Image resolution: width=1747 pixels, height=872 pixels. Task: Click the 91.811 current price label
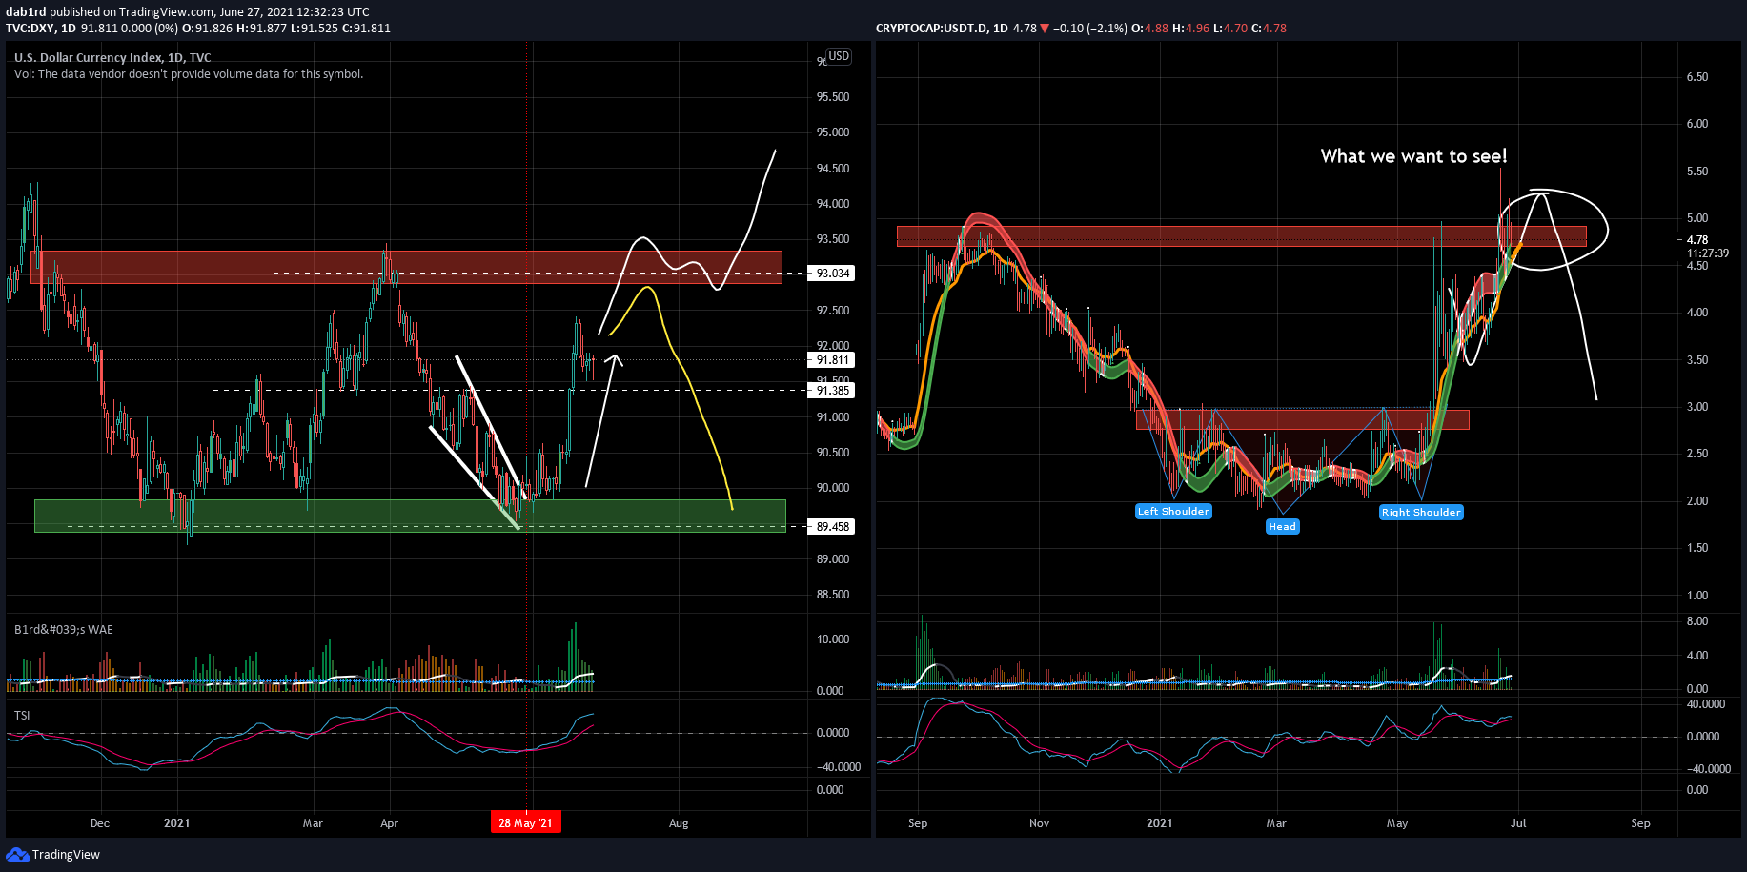pyautogui.click(x=832, y=360)
